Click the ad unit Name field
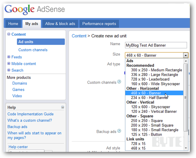The image size is (196, 158). (x=156, y=45)
